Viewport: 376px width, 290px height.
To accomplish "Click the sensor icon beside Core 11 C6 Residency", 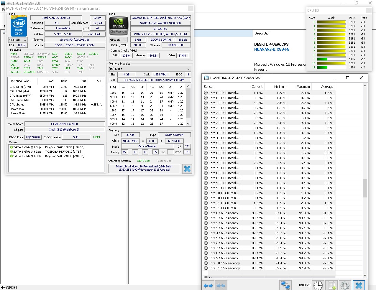I will [206, 268].
